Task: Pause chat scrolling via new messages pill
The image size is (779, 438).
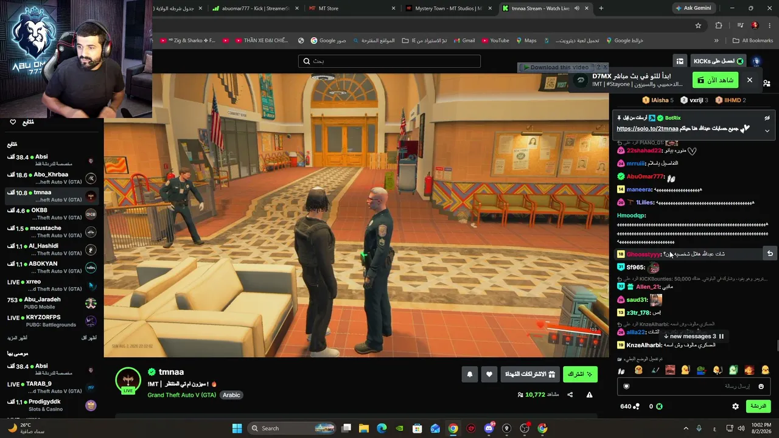Action: (693, 336)
